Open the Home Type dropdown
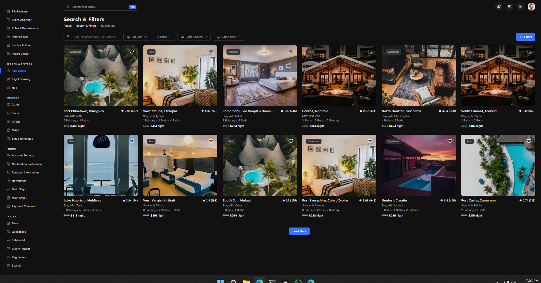 (228, 37)
